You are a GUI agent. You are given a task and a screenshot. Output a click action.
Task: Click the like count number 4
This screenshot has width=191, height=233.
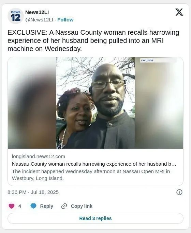tap(20, 206)
